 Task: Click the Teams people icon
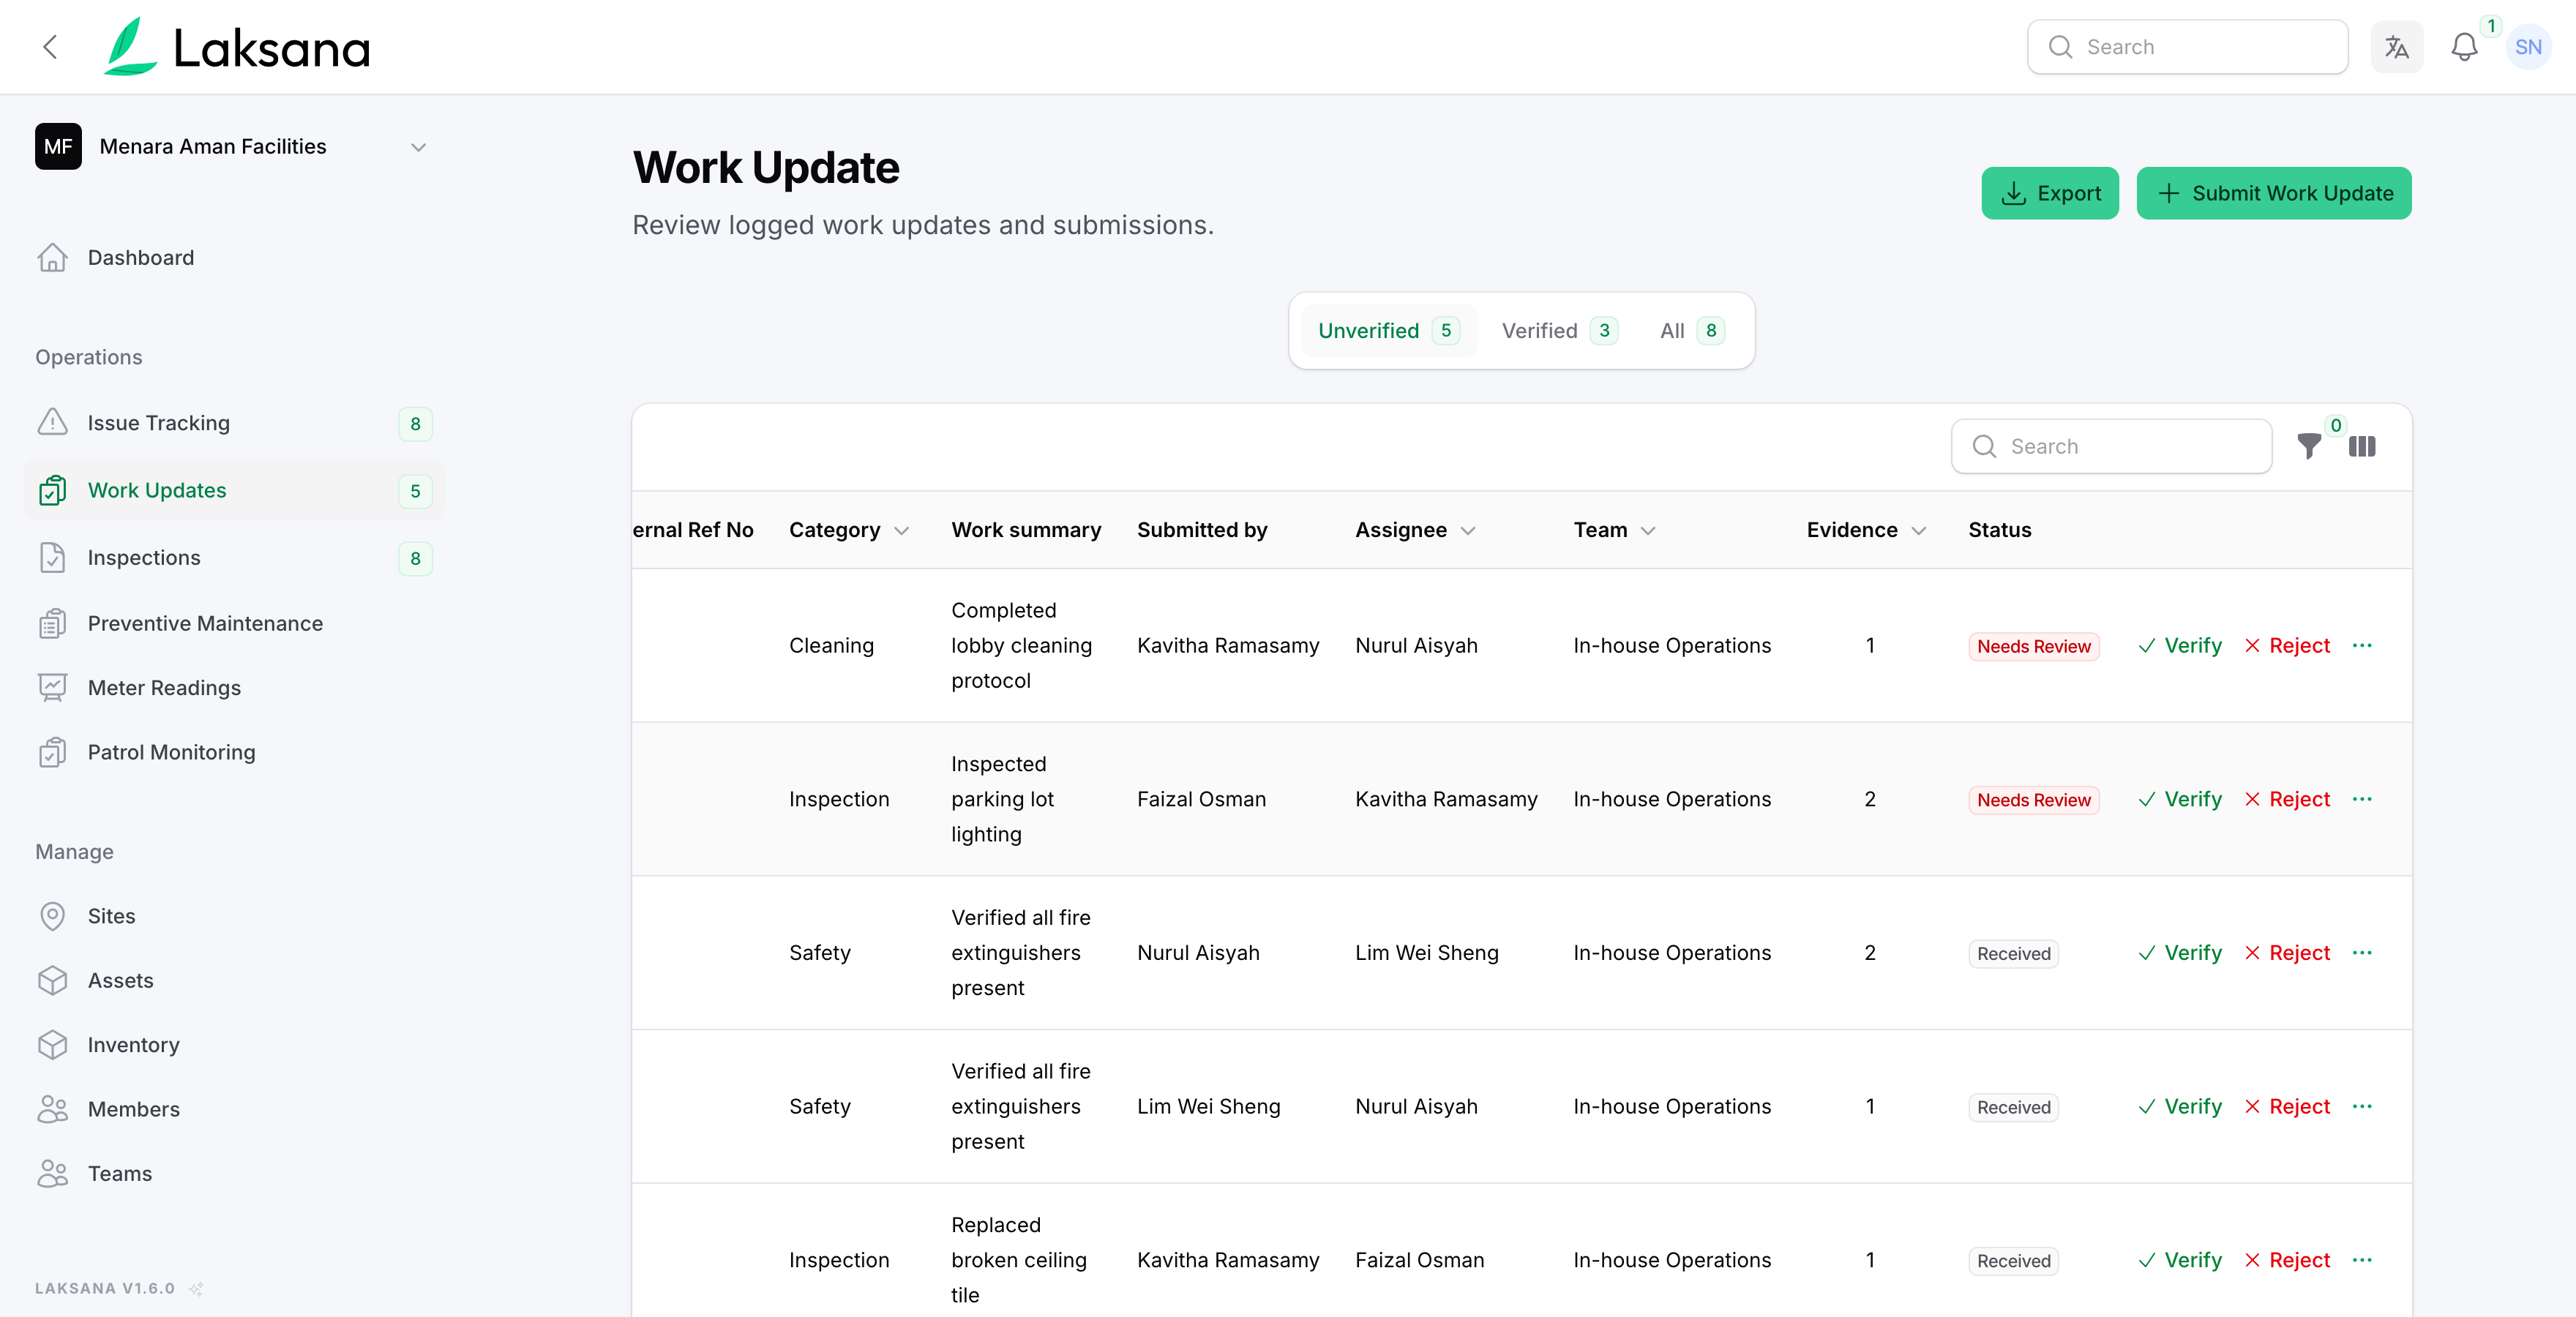pyautogui.click(x=52, y=1174)
